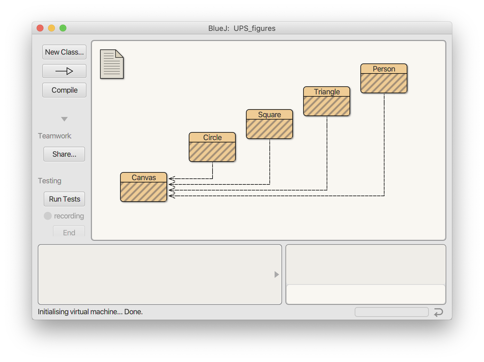Click the empty object bench area

pyautogui.click(x=154, y=275)
